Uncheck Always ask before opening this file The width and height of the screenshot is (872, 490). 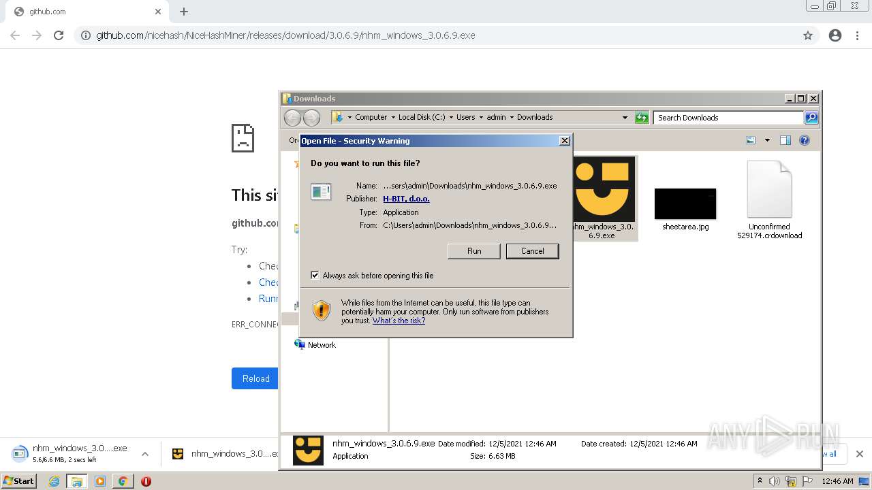tap(315, 275)
